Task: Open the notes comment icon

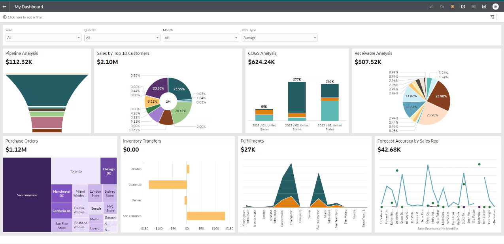Action: (x=474, y=7)
